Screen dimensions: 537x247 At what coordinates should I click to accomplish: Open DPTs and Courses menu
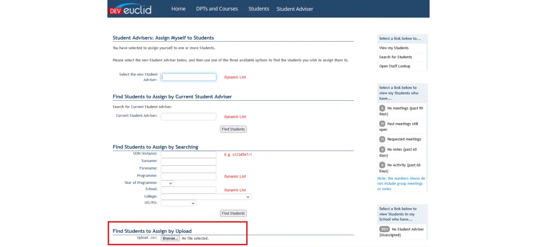pyautogui.click(x=217, y=9)
